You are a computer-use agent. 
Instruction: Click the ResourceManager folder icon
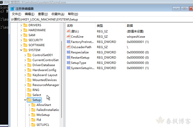(29, 85)
